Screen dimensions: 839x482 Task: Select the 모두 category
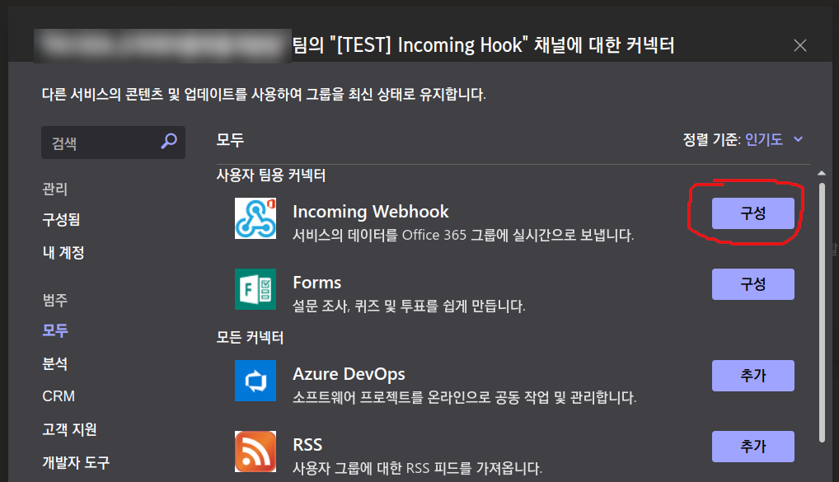click(55, 330)
